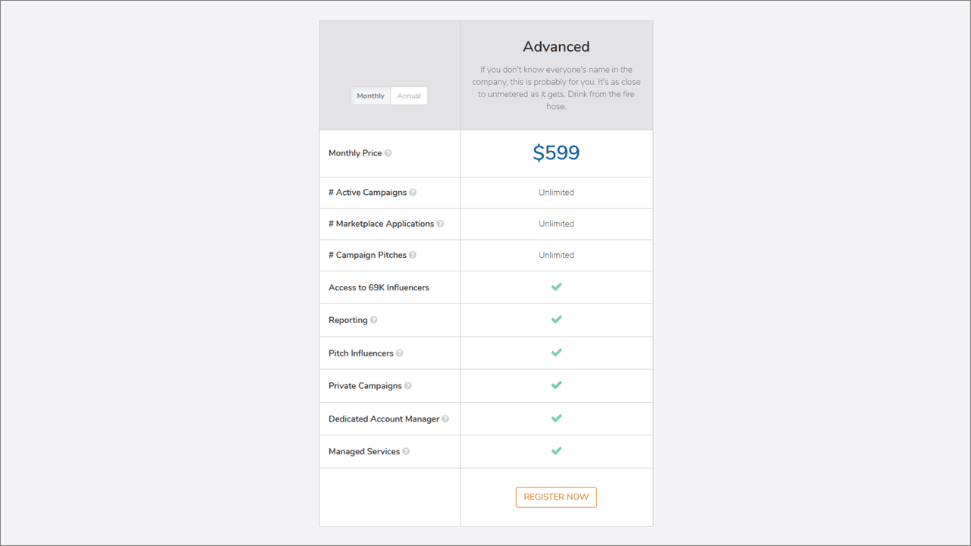Click help icon next to Monthly Price

pyautogui.click(x=388, y=153)
